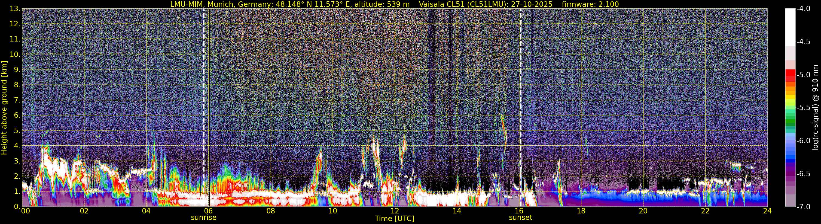Click the time axis tick "08"
Image resolution: width=821 pixels, height=224 pixels.
coord(271,211)
